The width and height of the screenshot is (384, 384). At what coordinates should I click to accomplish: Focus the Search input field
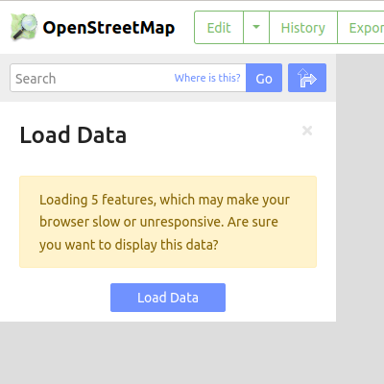(x=128, y=78)
